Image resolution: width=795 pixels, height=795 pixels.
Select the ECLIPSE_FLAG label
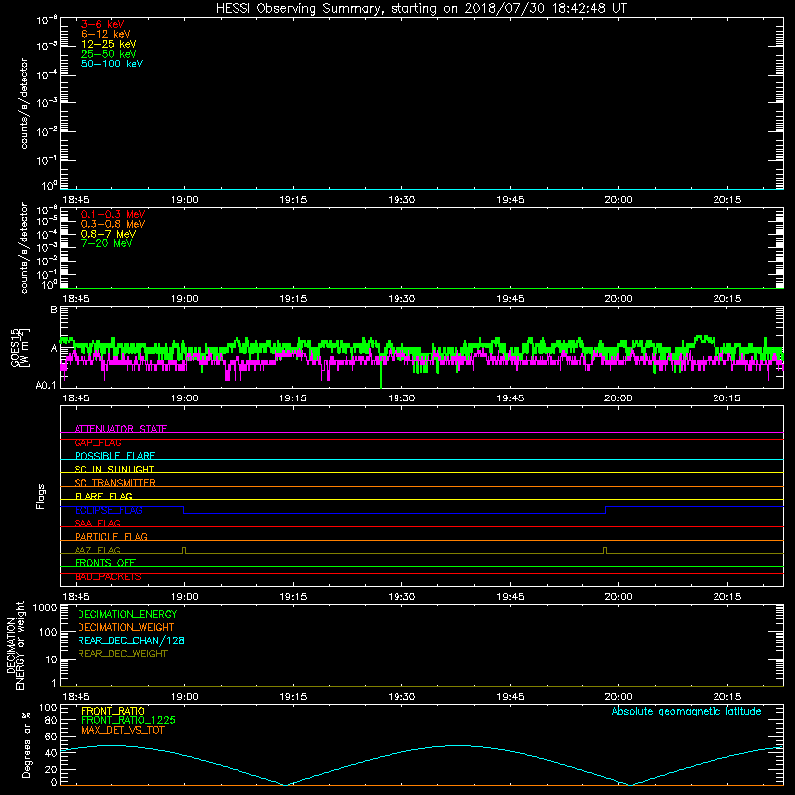[x=108, y=510]
